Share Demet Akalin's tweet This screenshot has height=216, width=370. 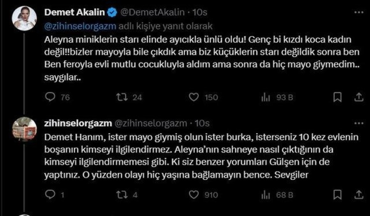[358, 97]
